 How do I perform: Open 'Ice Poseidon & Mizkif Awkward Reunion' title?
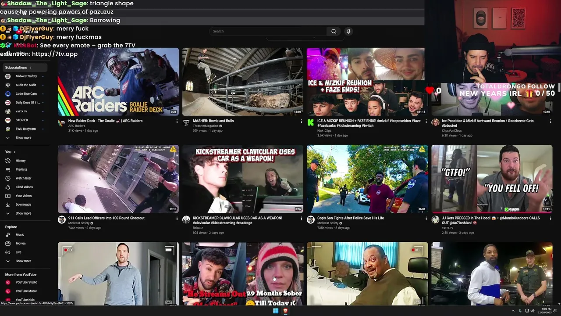pos(488,123)
